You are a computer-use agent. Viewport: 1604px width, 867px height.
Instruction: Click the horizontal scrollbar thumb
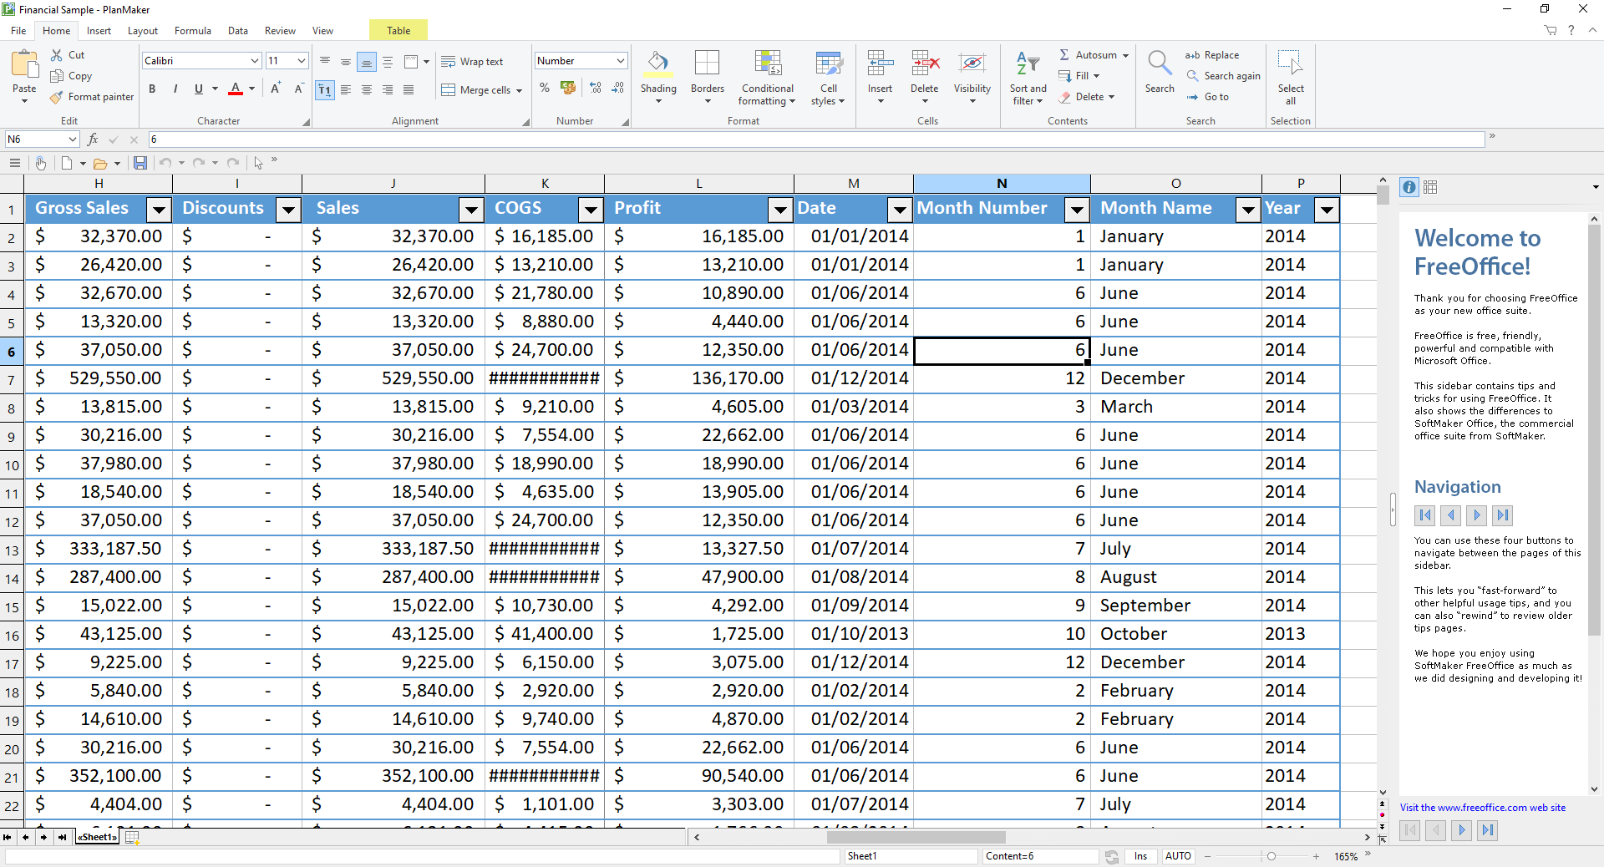click(x=916, y=837)
